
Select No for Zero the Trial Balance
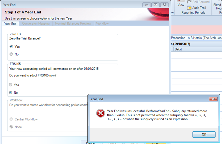coord(11,54)
